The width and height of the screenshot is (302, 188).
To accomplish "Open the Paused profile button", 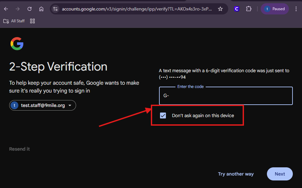I will [x=275, y=9].
